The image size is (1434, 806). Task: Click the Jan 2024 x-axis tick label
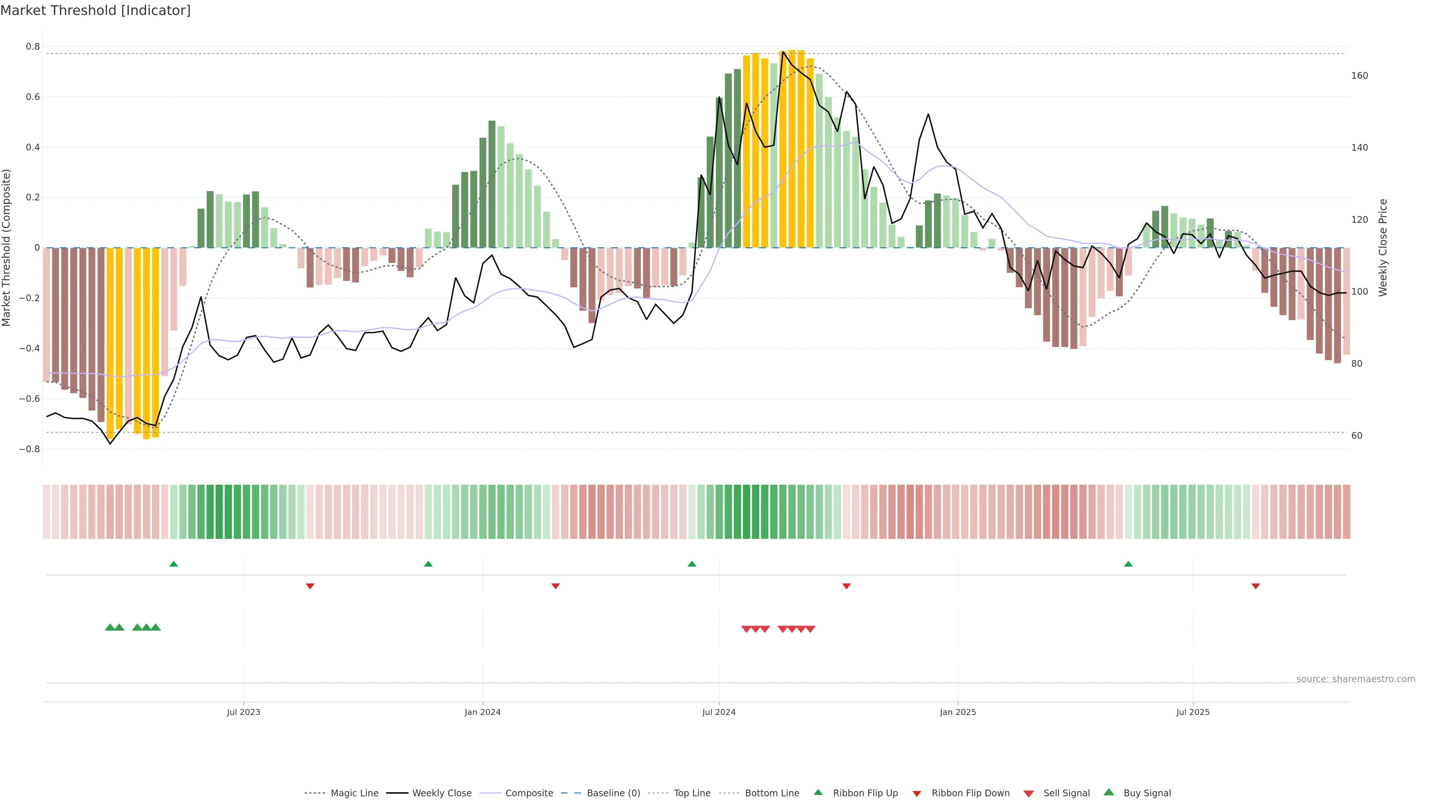[x=482, y=712]
